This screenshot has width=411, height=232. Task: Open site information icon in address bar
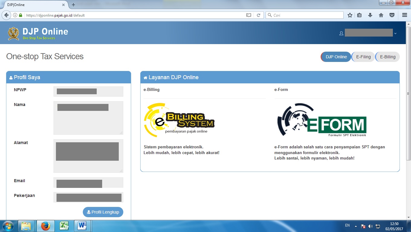(15, 15)
